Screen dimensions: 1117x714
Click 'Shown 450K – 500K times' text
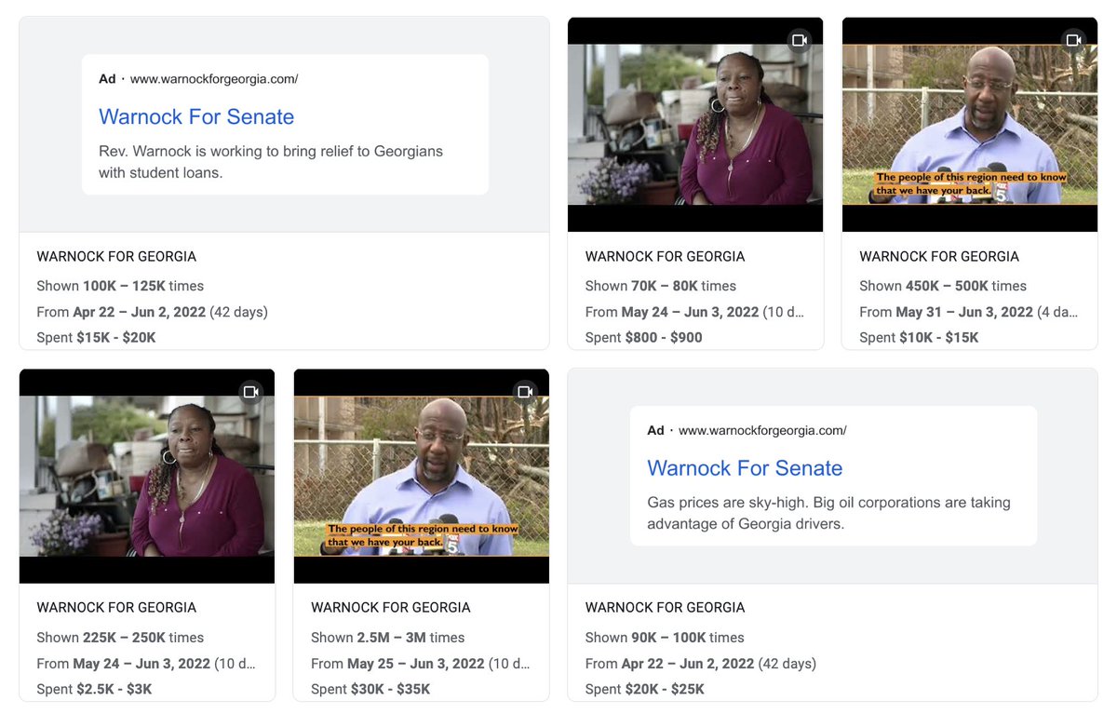[943, 286]
